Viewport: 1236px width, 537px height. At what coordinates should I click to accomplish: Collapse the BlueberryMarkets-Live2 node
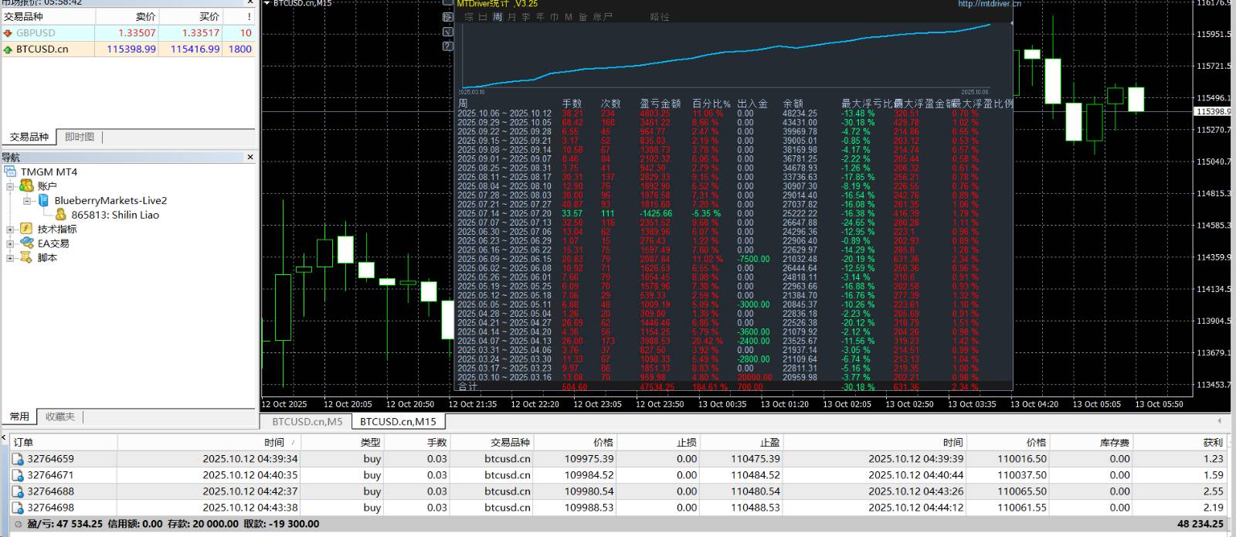(27, 201)
